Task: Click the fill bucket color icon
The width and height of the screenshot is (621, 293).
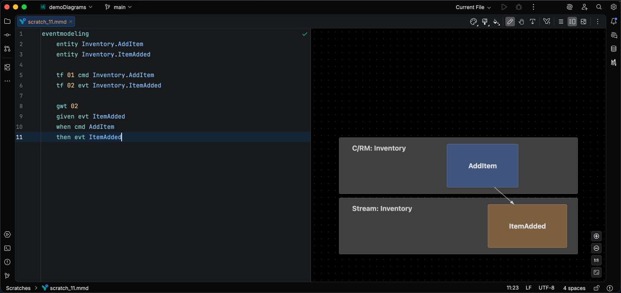Action: coord(496,22)
